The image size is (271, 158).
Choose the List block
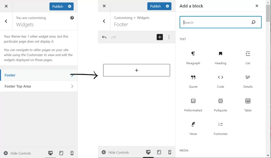pos(248,57)
